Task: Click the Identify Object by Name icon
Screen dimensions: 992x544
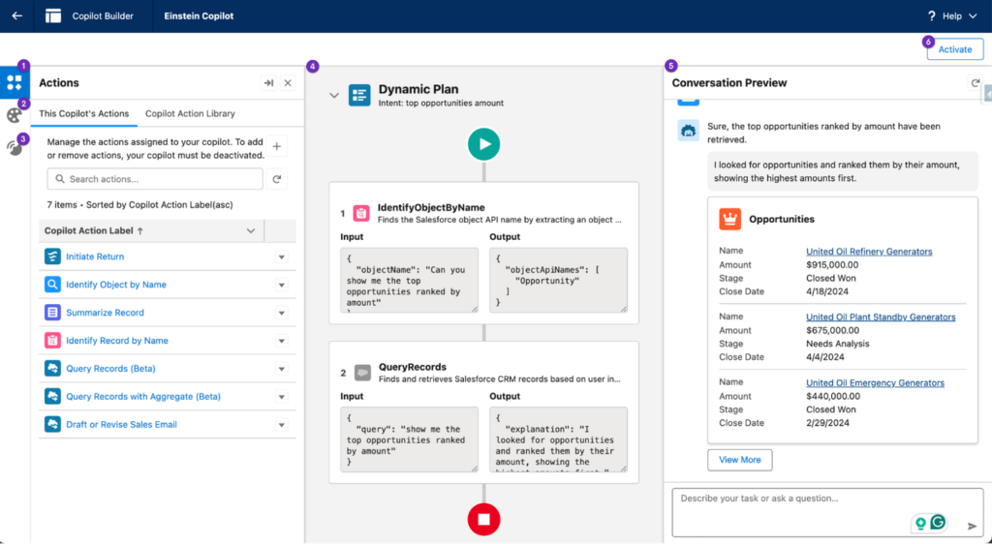Action: 52,285
